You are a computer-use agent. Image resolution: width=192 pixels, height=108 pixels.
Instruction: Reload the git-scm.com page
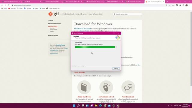click(x=9, y=5)
